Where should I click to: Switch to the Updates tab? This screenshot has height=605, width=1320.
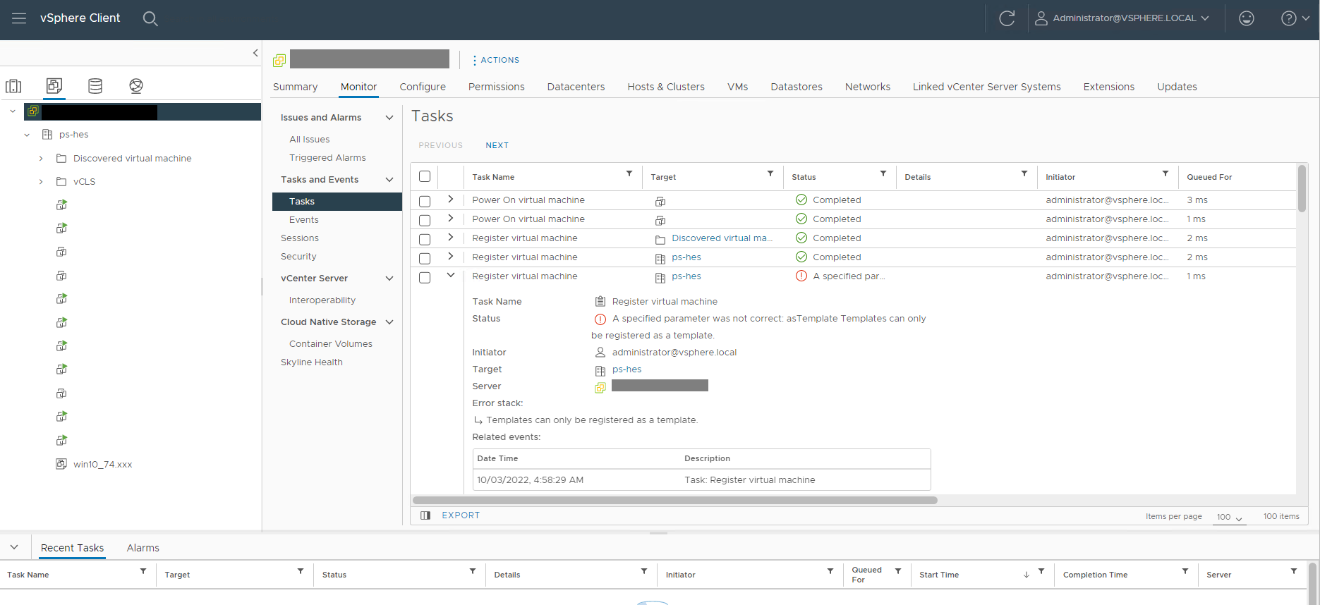coord(1177,87)
